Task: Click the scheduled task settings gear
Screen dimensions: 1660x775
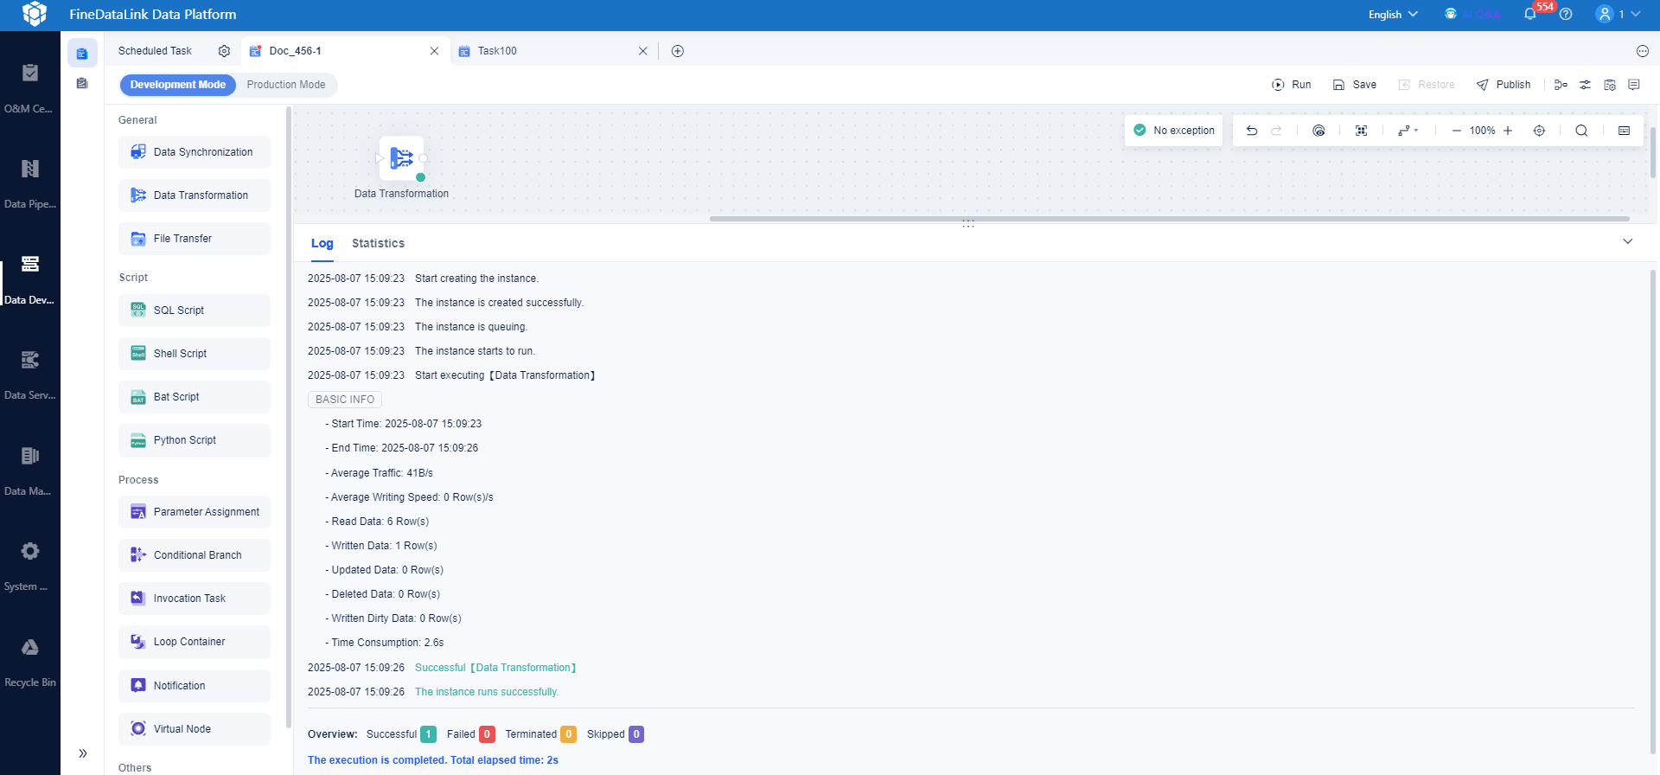Action: point(224,51)
